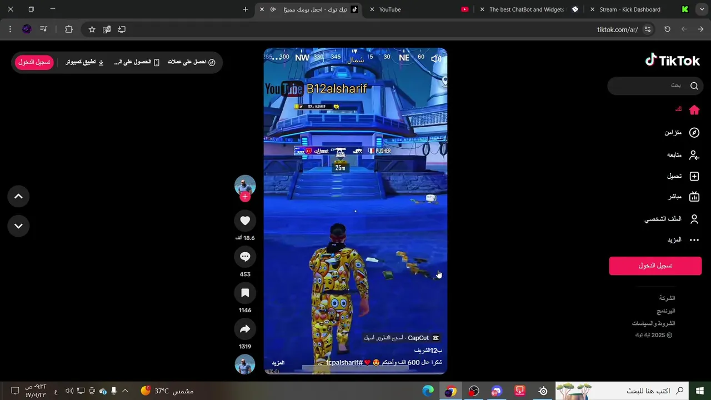The width and height of the screenshot is (711, 400).
Task: Open the Upload tab تحميل
Action: [x=683, y=176]
